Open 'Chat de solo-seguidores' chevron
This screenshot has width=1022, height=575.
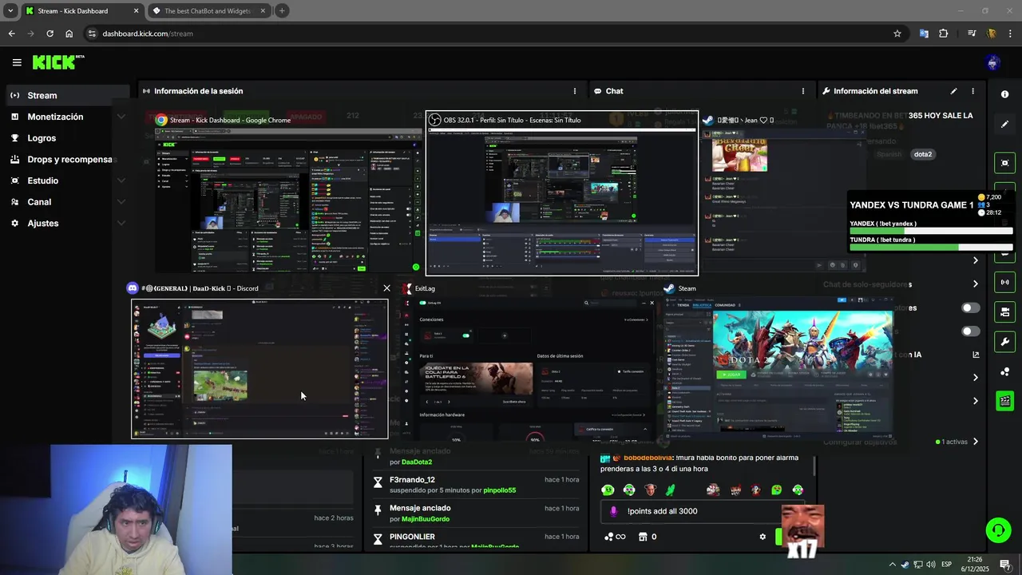point(976,284)
